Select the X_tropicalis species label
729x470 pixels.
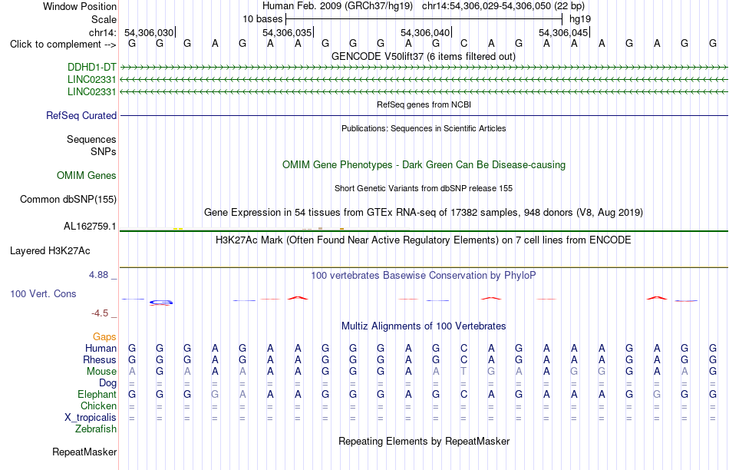(91, 418)
